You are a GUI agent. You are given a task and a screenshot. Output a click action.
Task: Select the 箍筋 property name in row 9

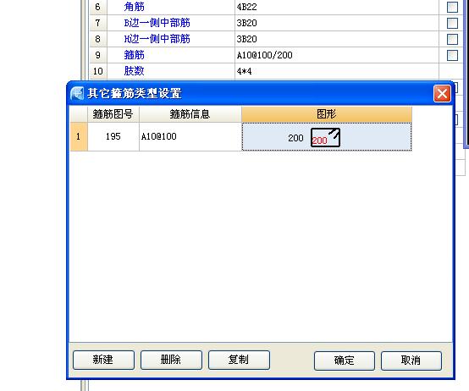point(134,55)
